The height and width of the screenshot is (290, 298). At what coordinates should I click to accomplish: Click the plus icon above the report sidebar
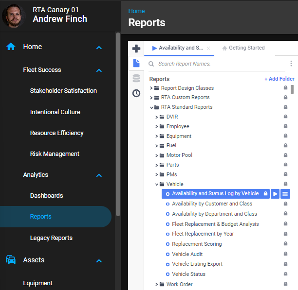(136, 49)
